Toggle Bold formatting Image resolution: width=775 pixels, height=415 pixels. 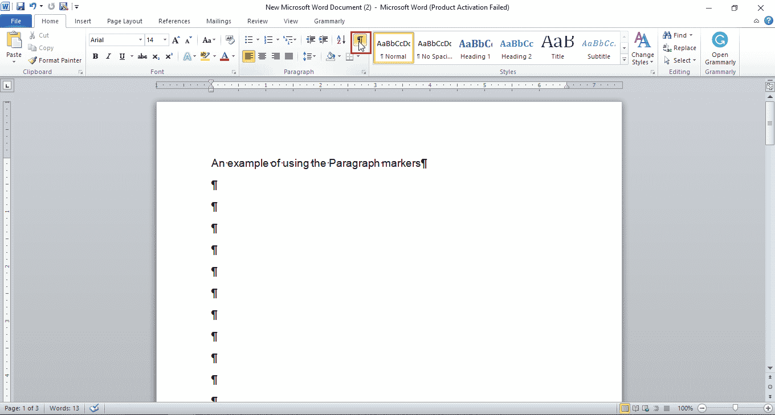point(95,56)
